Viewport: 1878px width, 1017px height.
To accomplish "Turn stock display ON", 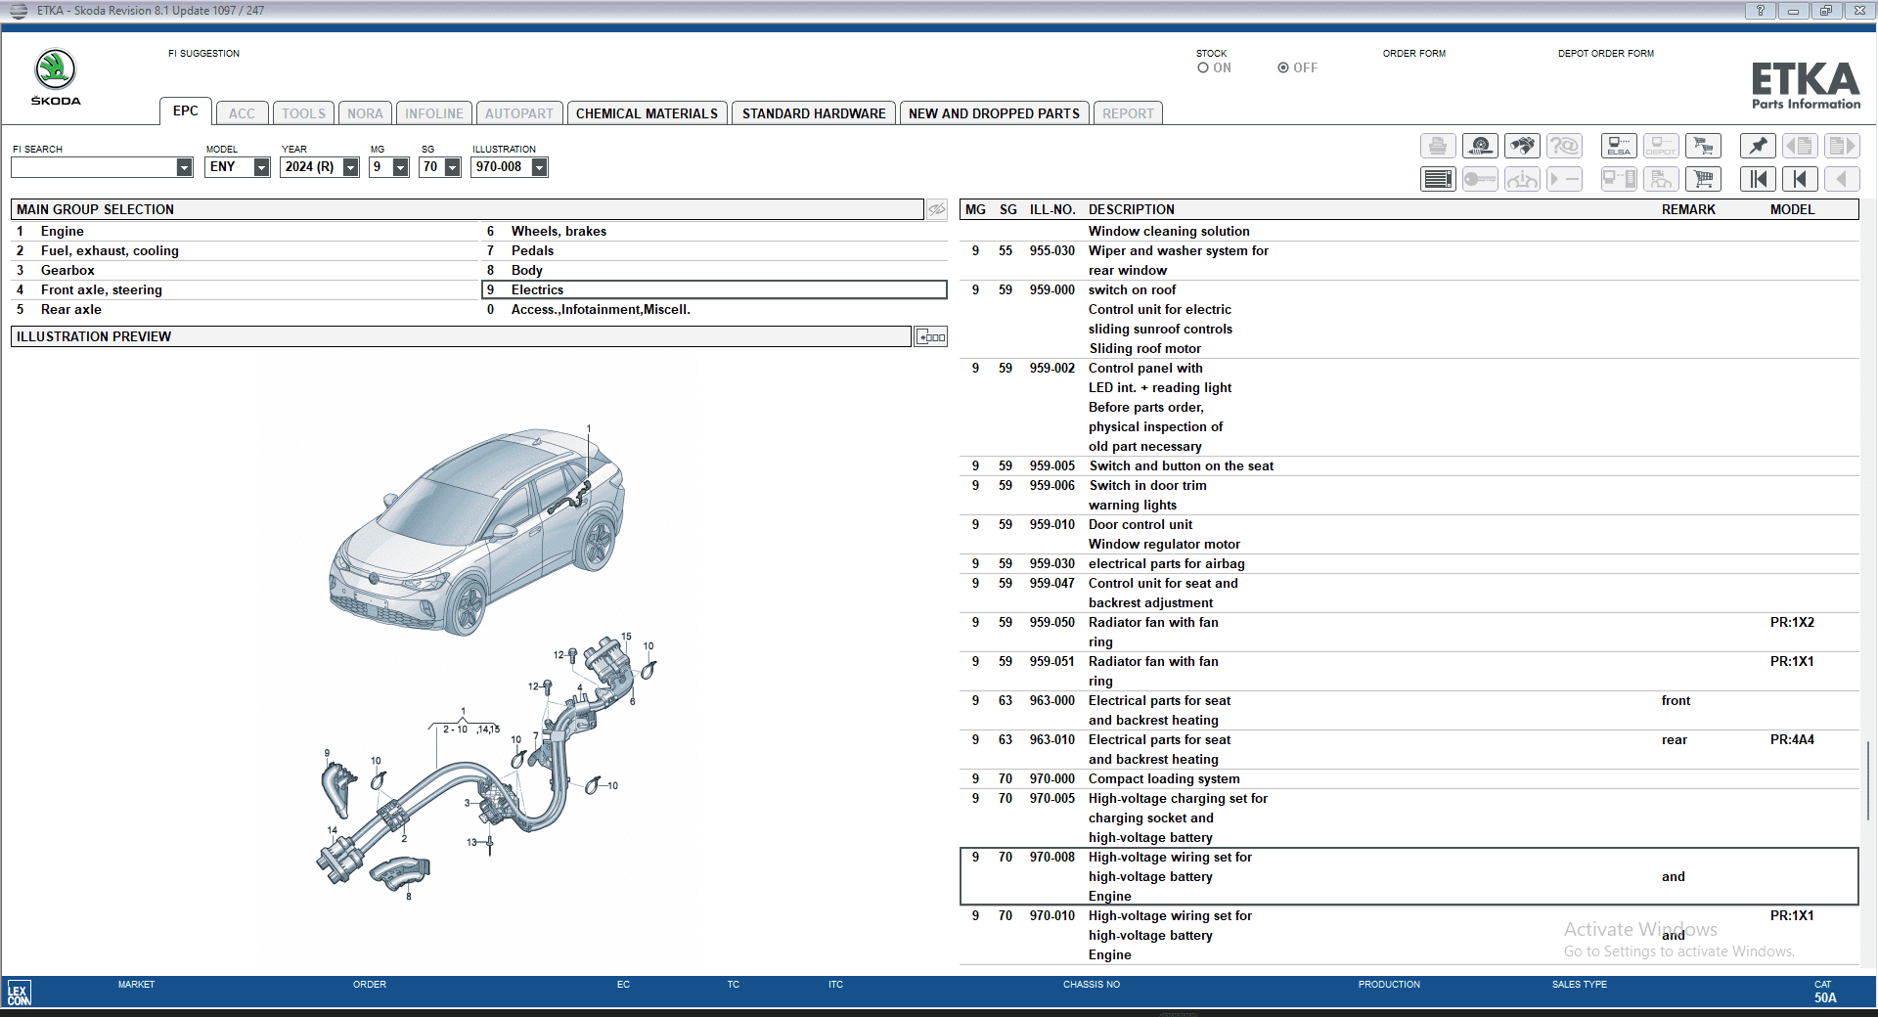I will click(x=1203, y=68).
